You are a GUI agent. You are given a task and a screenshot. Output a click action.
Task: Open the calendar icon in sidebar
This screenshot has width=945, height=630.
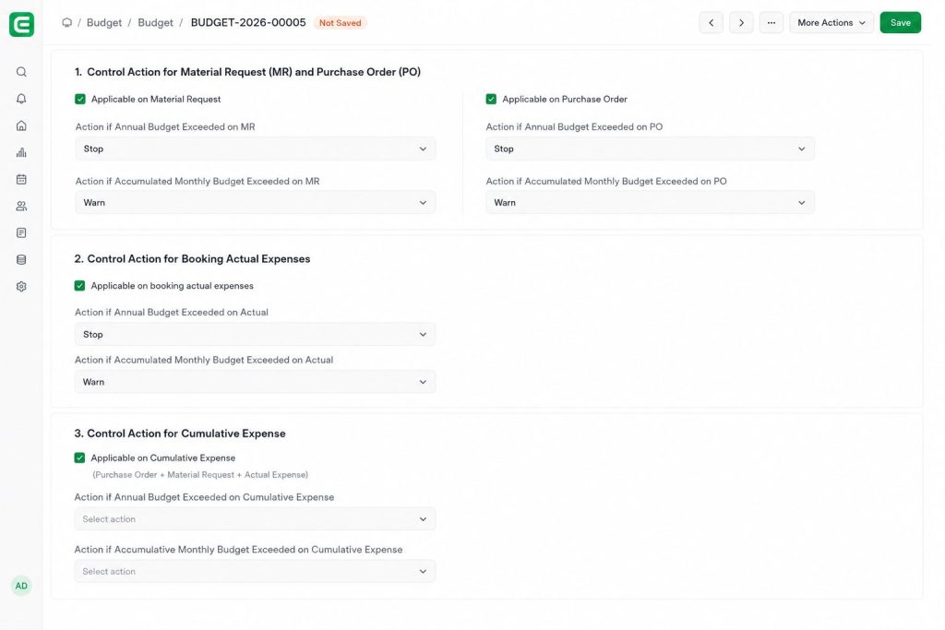pyautogui.click(x=21, y=180)
